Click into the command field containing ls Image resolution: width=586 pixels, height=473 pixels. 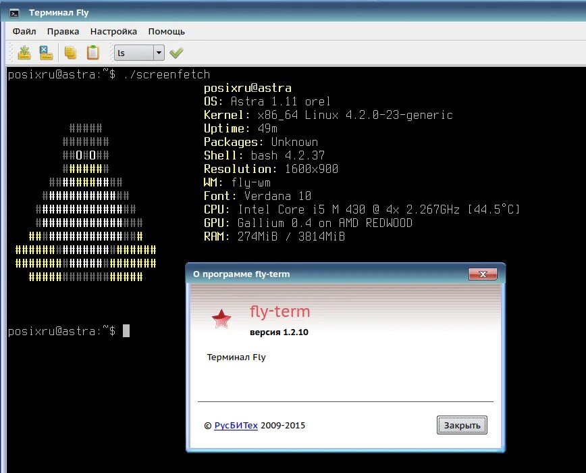click(134, 53)
